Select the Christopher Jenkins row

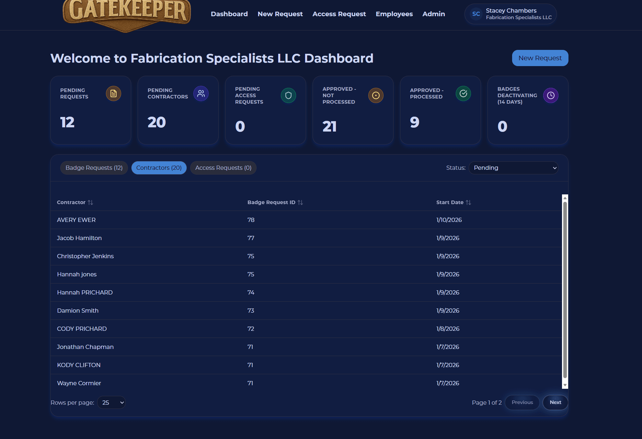[x=306, y=256]
